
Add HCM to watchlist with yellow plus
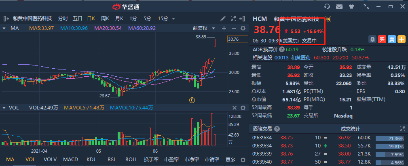[x=402, y=40]
